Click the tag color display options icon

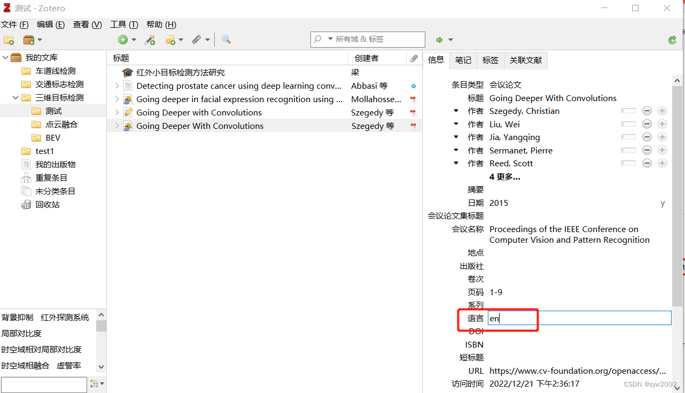(97, 384)
